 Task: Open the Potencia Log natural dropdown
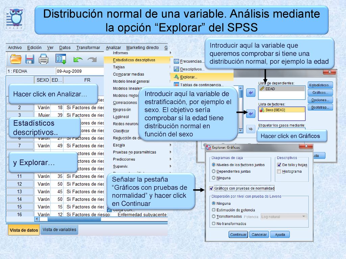(284, 217)
